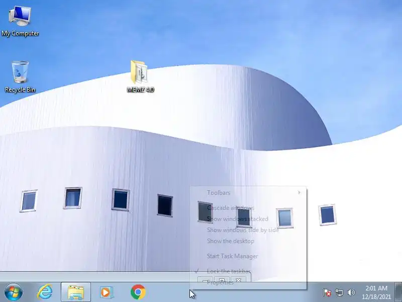Choose Start Task Manager

tap(248, 256)
